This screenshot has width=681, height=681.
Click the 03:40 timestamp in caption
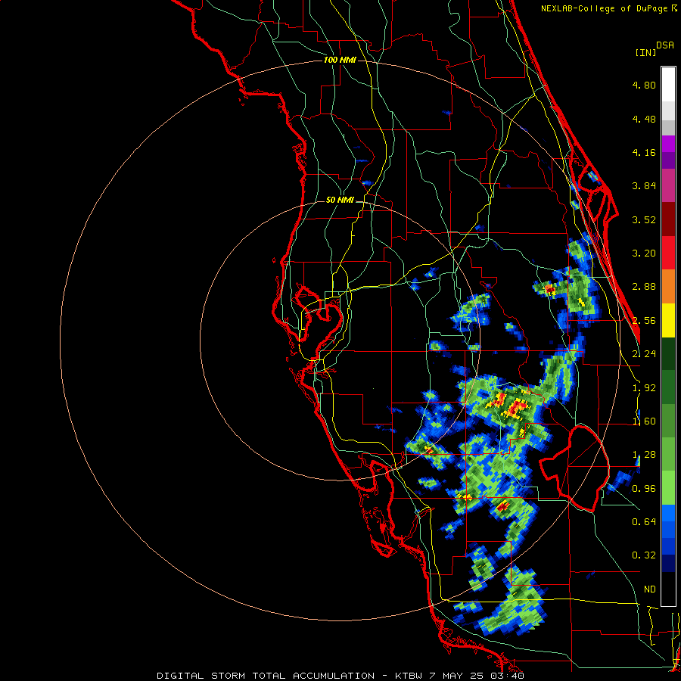coord(508,676)
